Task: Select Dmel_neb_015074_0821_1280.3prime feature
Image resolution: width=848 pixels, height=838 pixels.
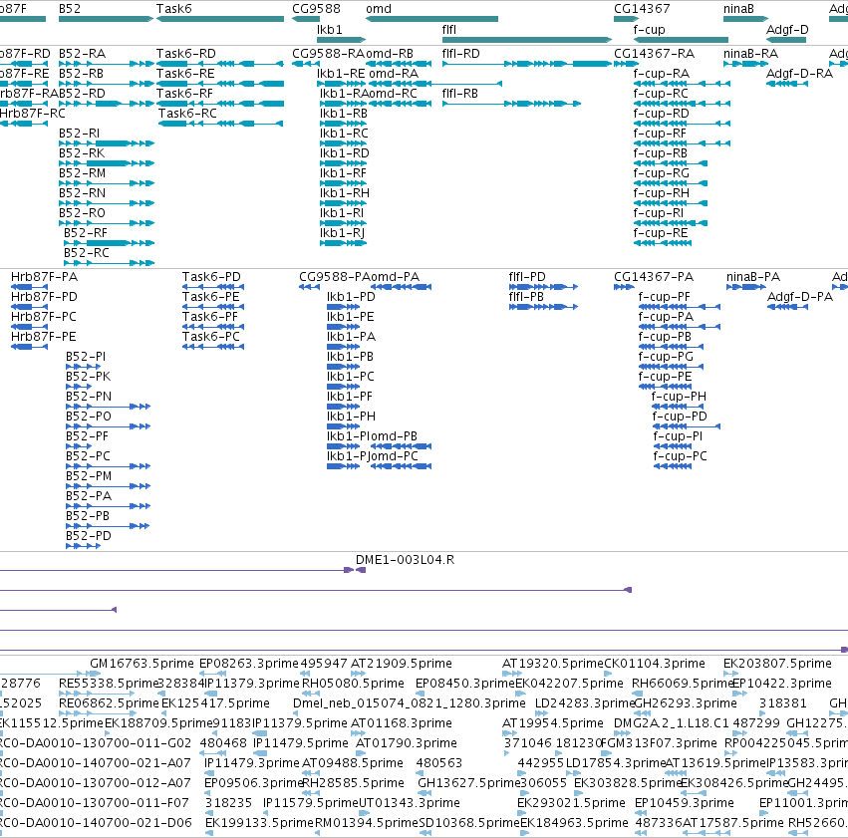Action: (409, 703)
